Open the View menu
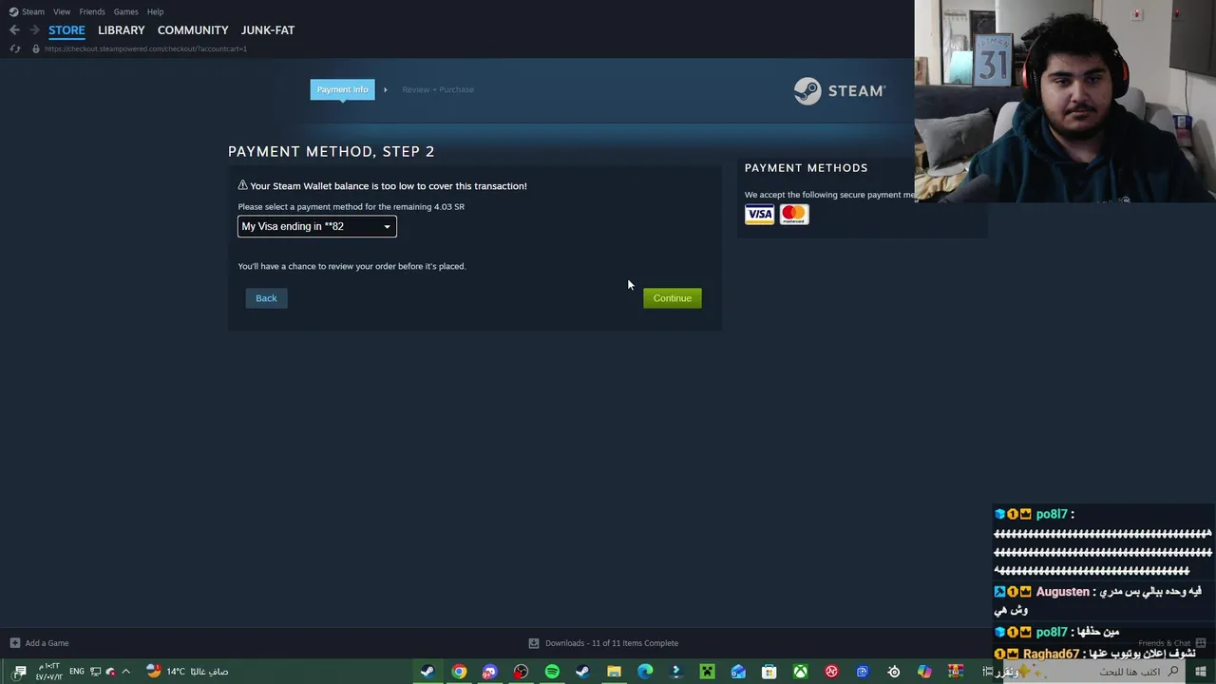Image resolution: width=1216 pixels, height=684 pixels. [62, 11]
